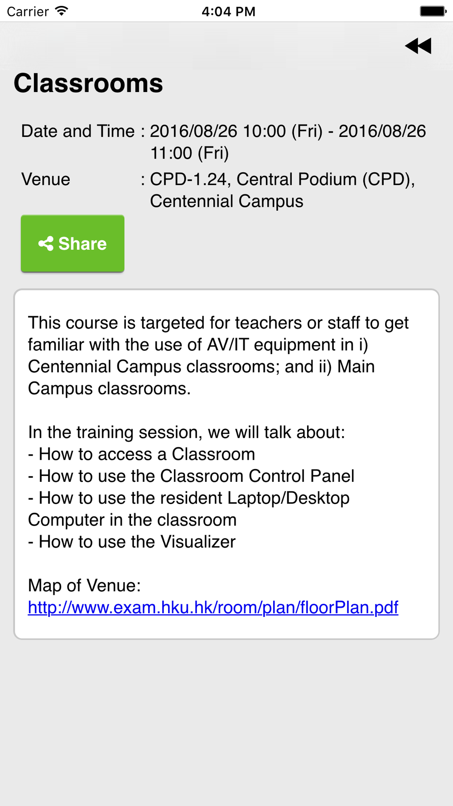Tap the Venue label
This screenshot has height=806, width=453.
click(x=46, y=180)
